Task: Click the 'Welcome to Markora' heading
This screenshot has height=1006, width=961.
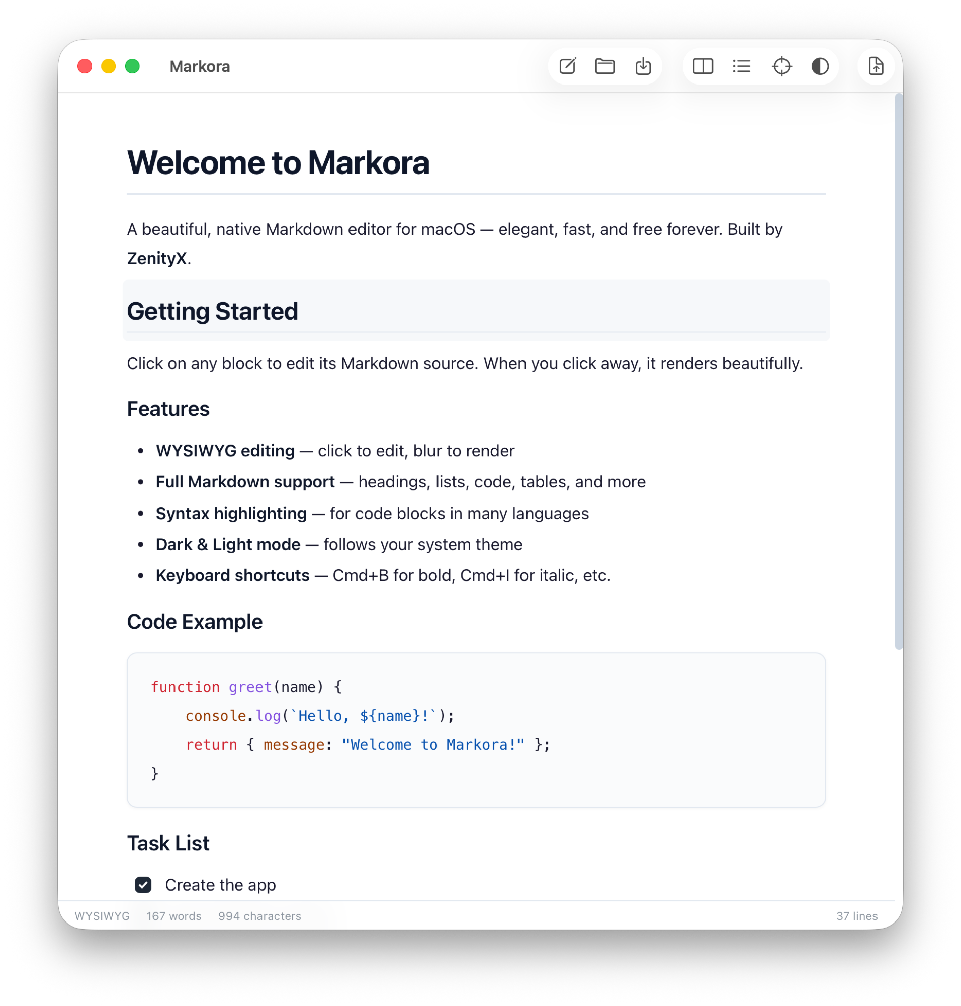Action: 278,163
